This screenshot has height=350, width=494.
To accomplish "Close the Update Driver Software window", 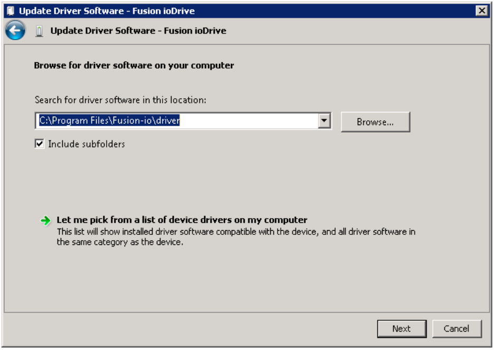I will (481, 11).
